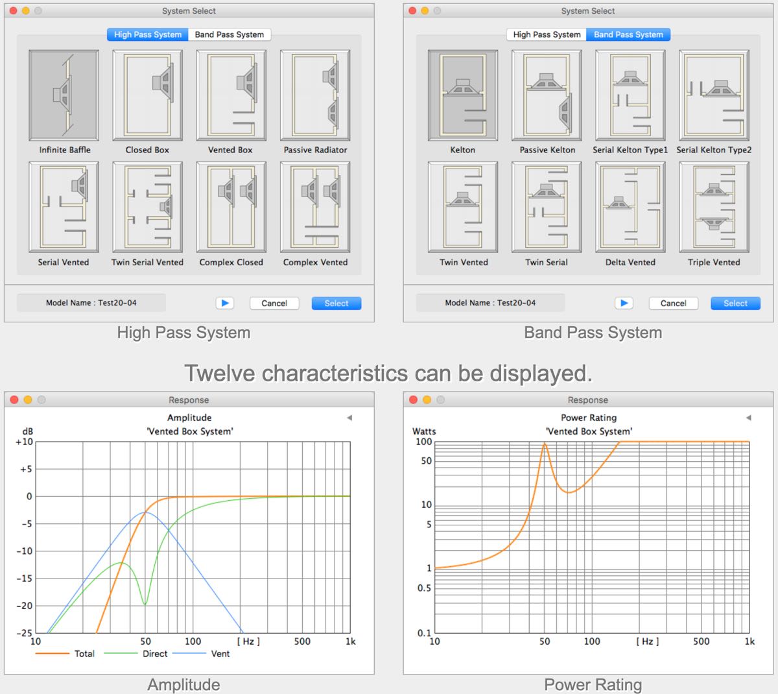Click the blue play arrow in right window
778x694 pixels.
pyautogui.click(x=624, y=303)
